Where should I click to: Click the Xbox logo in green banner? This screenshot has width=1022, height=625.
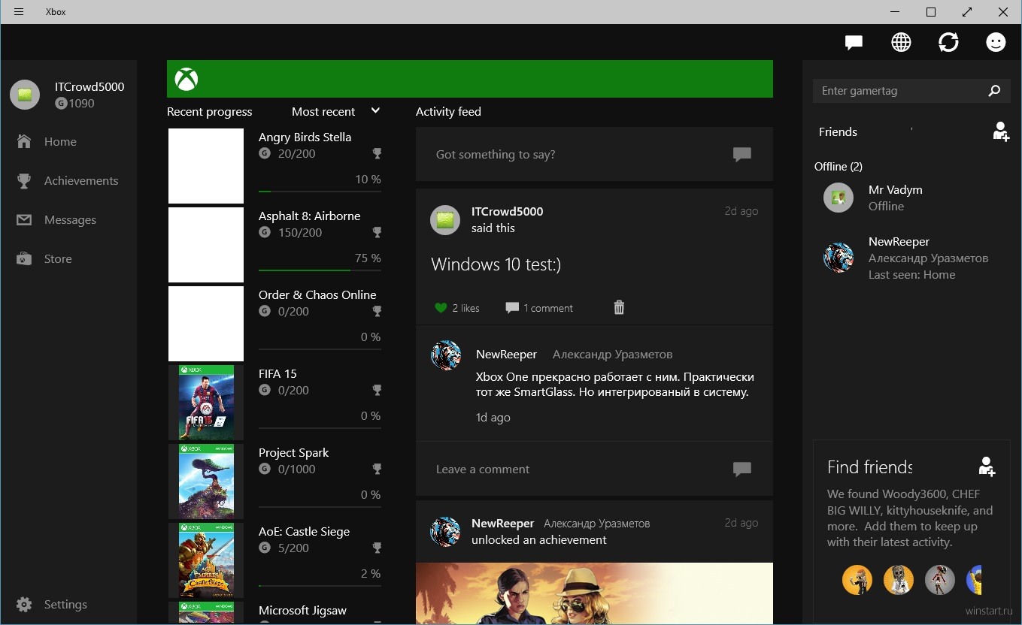(x=187, y=79)
